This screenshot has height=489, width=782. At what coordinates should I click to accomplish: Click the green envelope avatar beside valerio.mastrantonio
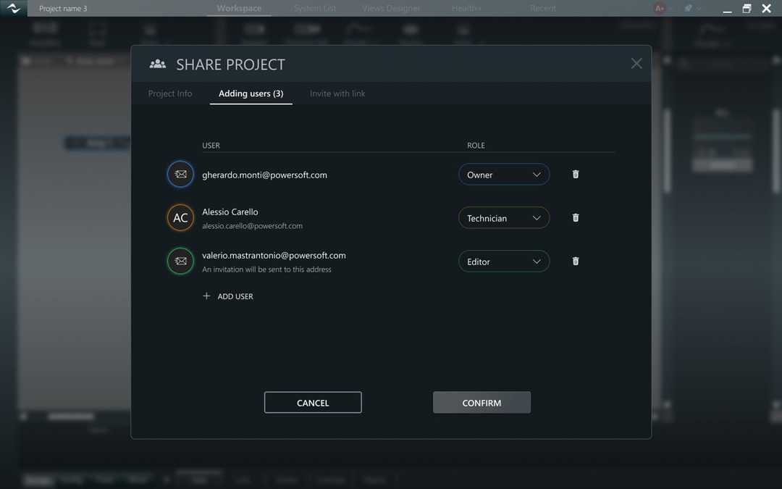point(180,261)
